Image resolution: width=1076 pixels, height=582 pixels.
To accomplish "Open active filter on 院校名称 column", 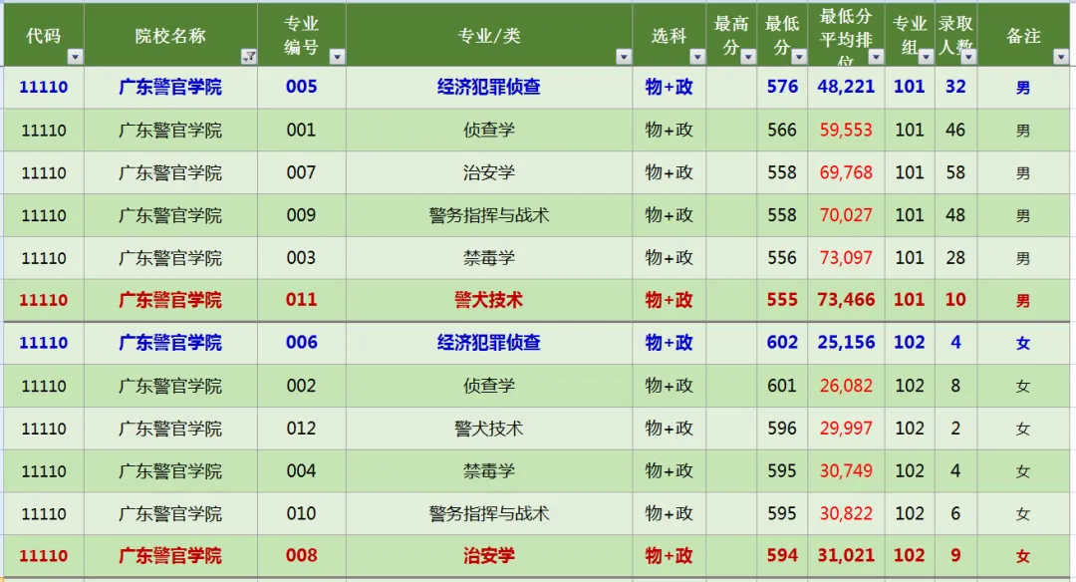I will coord(249,57).
